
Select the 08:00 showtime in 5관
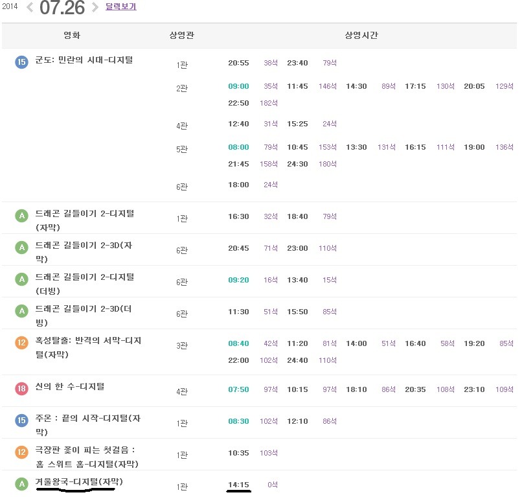pos(239,146)
